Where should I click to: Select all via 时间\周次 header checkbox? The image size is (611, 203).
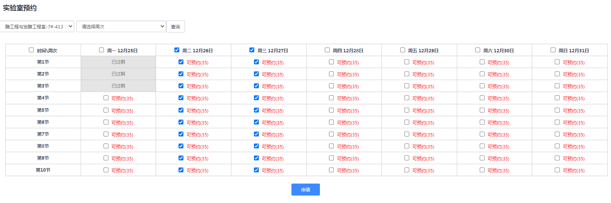pyautogui.click(x=32, y=50)
